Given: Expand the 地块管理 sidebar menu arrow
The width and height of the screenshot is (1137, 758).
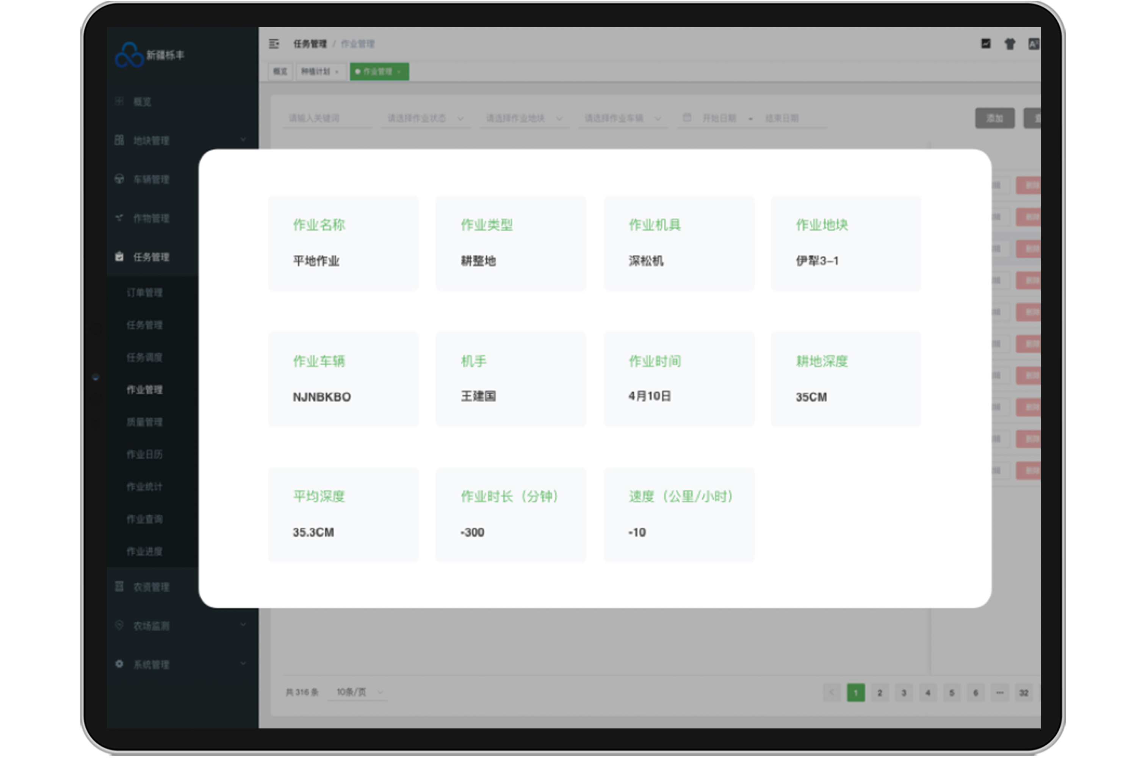Looking at the screenshot, I should pyautogui.click(x=243, y=140).
